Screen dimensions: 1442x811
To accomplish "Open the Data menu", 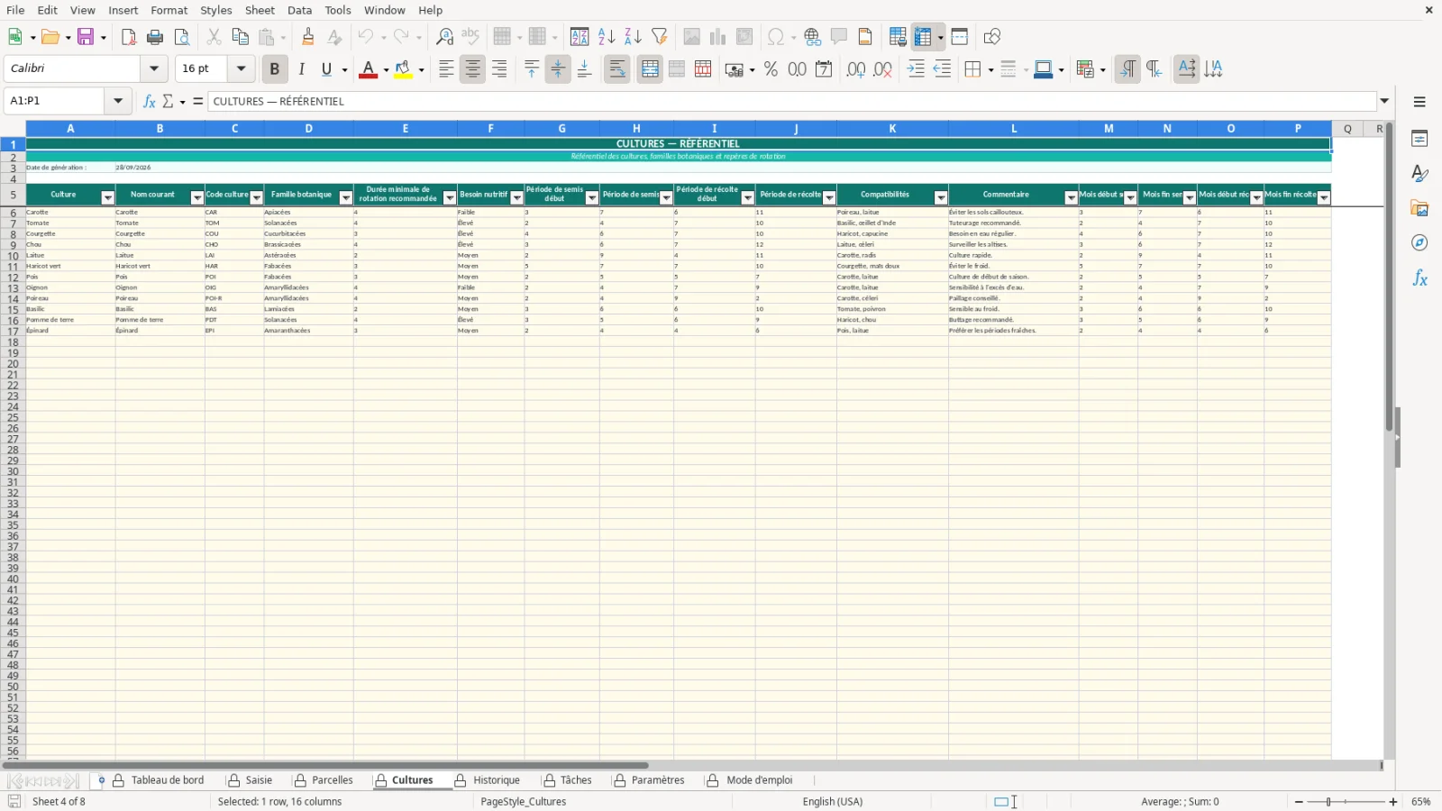I will (300, 10).
